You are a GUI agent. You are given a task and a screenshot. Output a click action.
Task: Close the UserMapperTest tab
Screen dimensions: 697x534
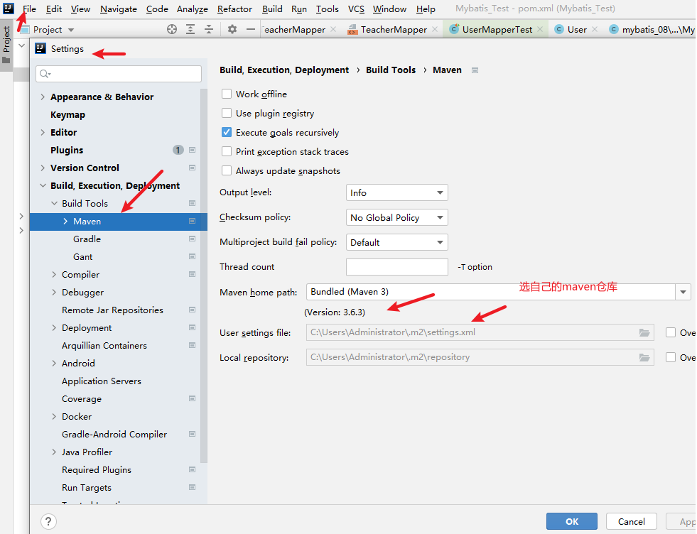[540, 29]
